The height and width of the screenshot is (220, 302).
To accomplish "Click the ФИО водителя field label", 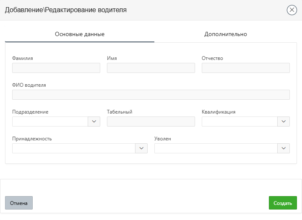I will 29,85.
